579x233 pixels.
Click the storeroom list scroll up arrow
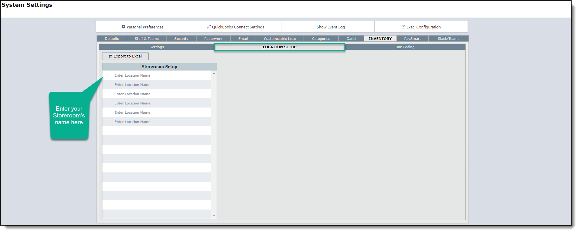coord(214,73)
